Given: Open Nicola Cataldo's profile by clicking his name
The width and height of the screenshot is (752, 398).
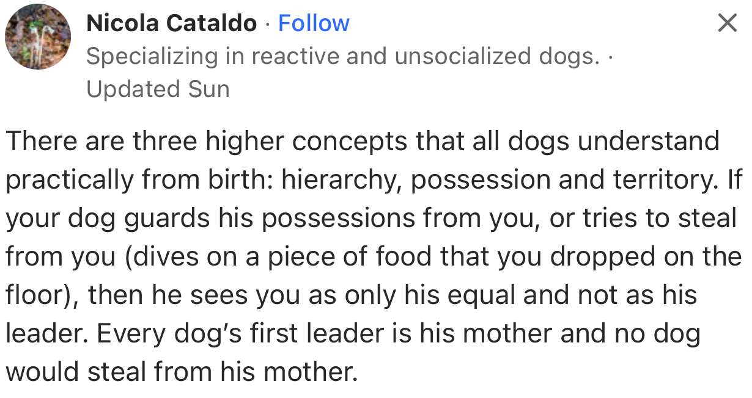Looking at the screenshot, I should coord(172,23).
